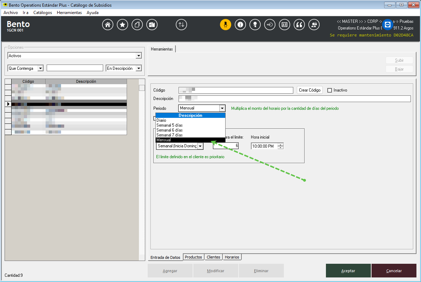This screenshot has height=282, width=421.
Task: Click the grid's vertical scrollbar thumb
Action: click(x=142, y=88)
